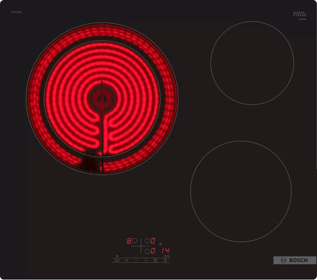Select the left cooking zone circle selector
This screenshot has width=317, height=280.
tap(134, 241)
